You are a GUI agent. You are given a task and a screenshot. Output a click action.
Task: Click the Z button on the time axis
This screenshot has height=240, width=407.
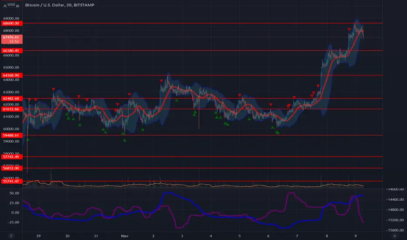click(x=11, y=236)
